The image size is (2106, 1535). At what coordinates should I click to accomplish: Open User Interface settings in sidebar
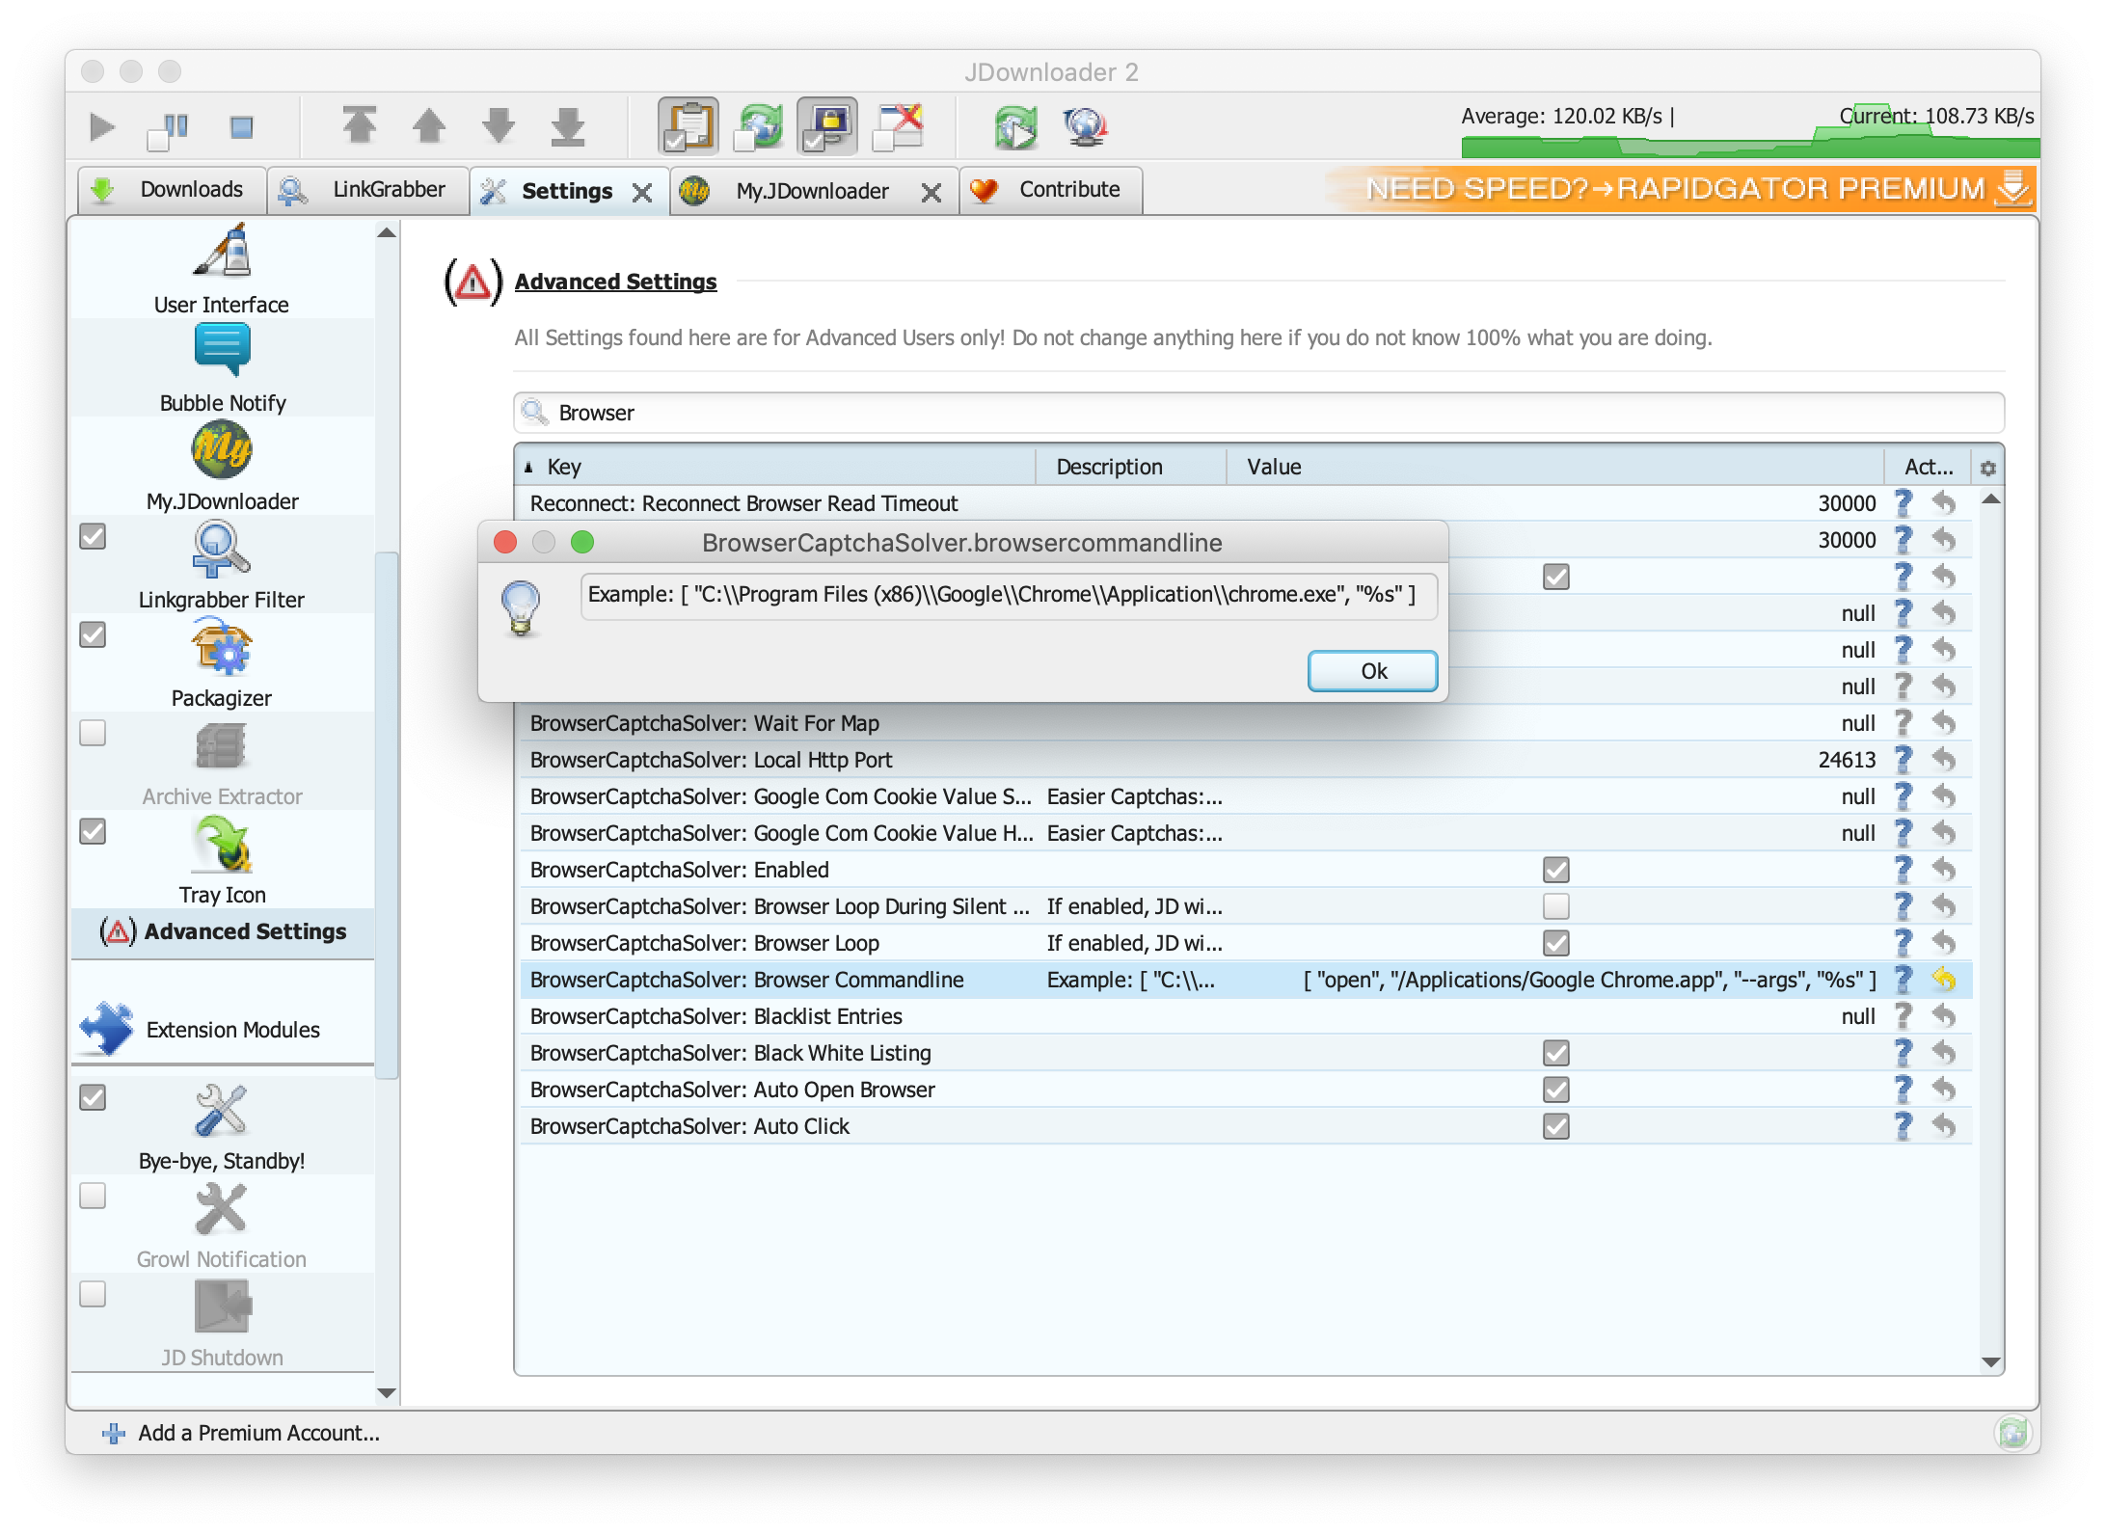click(222, 270)
